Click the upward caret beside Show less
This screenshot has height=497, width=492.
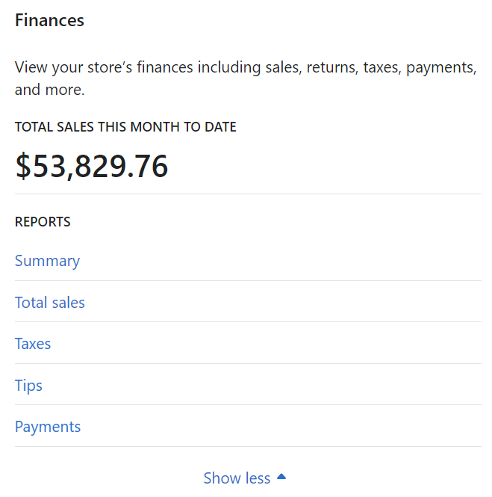tap(281, 476)
